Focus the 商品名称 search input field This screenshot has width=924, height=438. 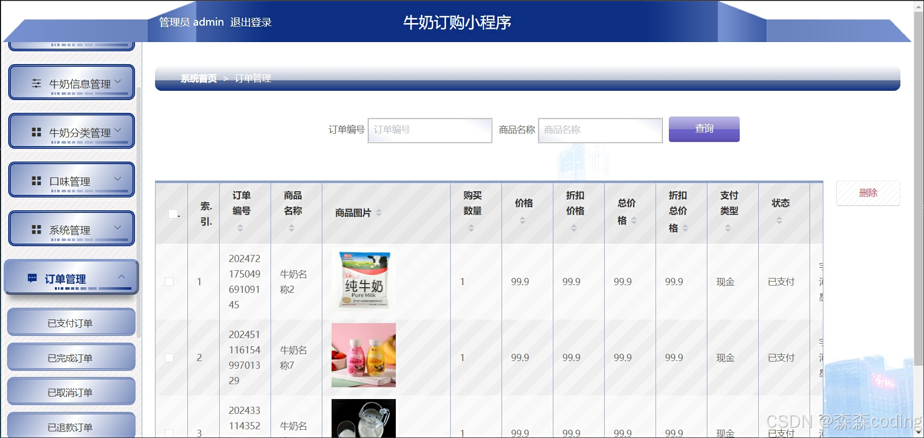tap(601, 130)
